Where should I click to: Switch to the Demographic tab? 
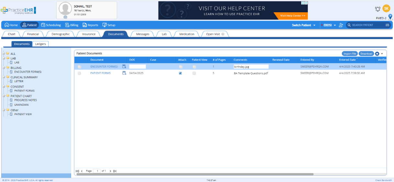[x=60, y=34]
